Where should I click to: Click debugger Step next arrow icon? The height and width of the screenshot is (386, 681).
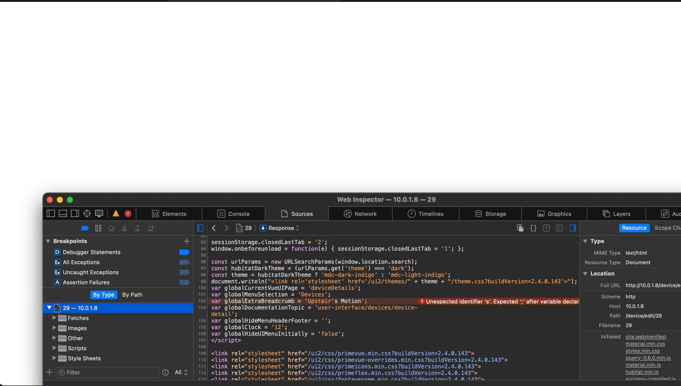(x=151, y=228)
